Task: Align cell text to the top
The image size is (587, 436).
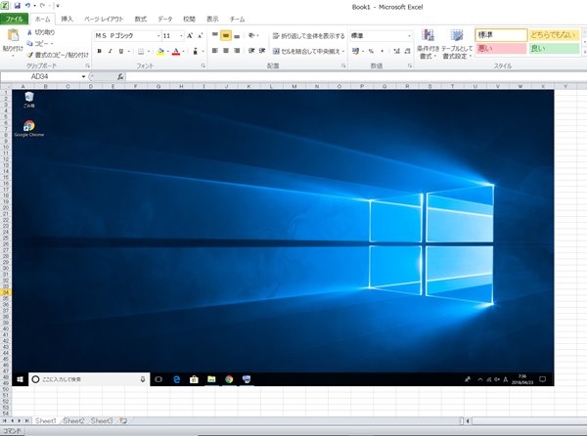Action: (215, 35)
